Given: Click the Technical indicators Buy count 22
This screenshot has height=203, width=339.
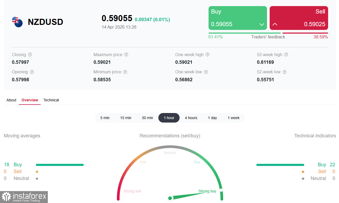Looking at the screenshot, I should [x=332, y=165].
